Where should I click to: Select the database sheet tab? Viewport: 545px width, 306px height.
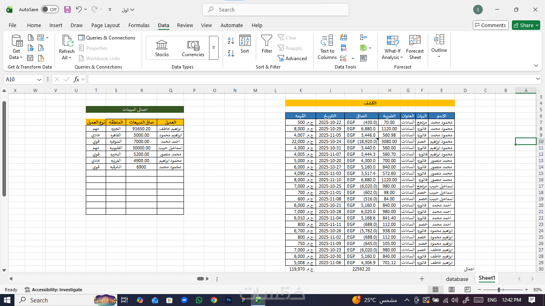pos(457,279)
